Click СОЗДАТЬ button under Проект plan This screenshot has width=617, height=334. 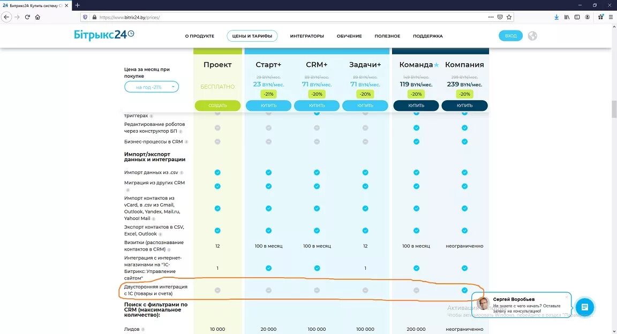217,105
